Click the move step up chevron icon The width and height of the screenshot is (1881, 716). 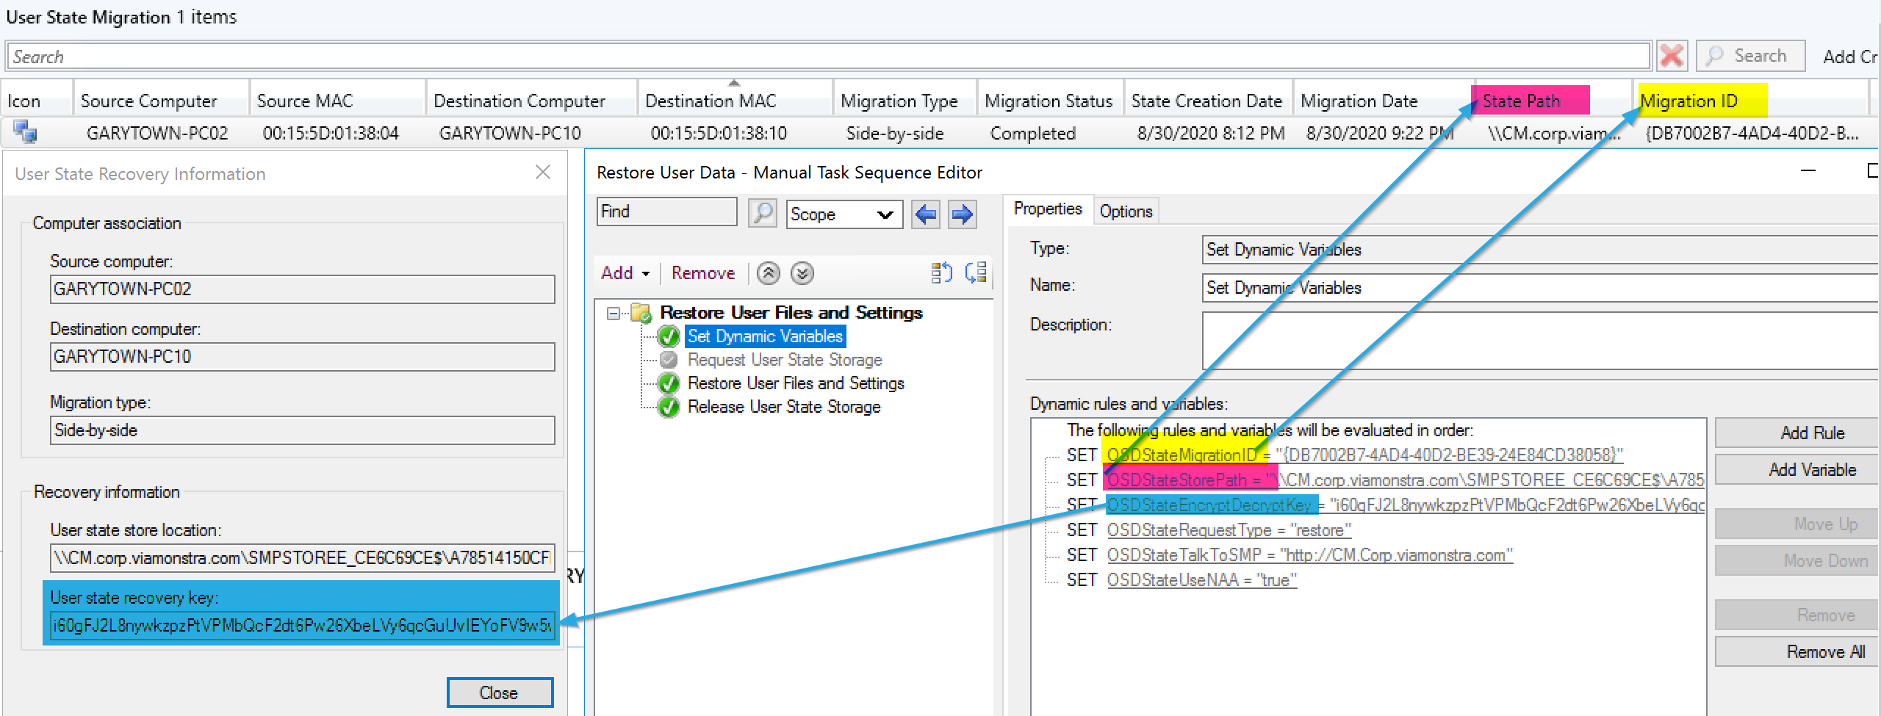pos(769,274)
